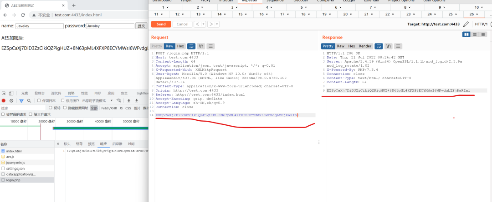The image size is (492, 202).
Task: Activate the DevTools inspect element picker
Action: click(x=4, y=93)
